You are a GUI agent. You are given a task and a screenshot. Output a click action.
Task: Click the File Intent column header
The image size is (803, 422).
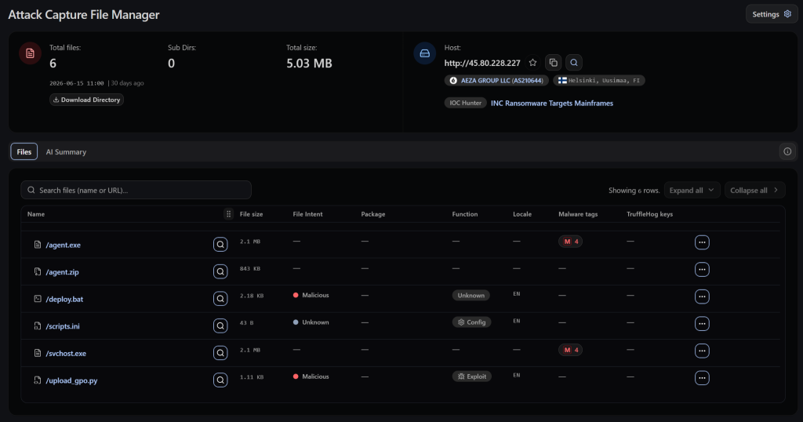pyautogui.click(x=307, y=214)
